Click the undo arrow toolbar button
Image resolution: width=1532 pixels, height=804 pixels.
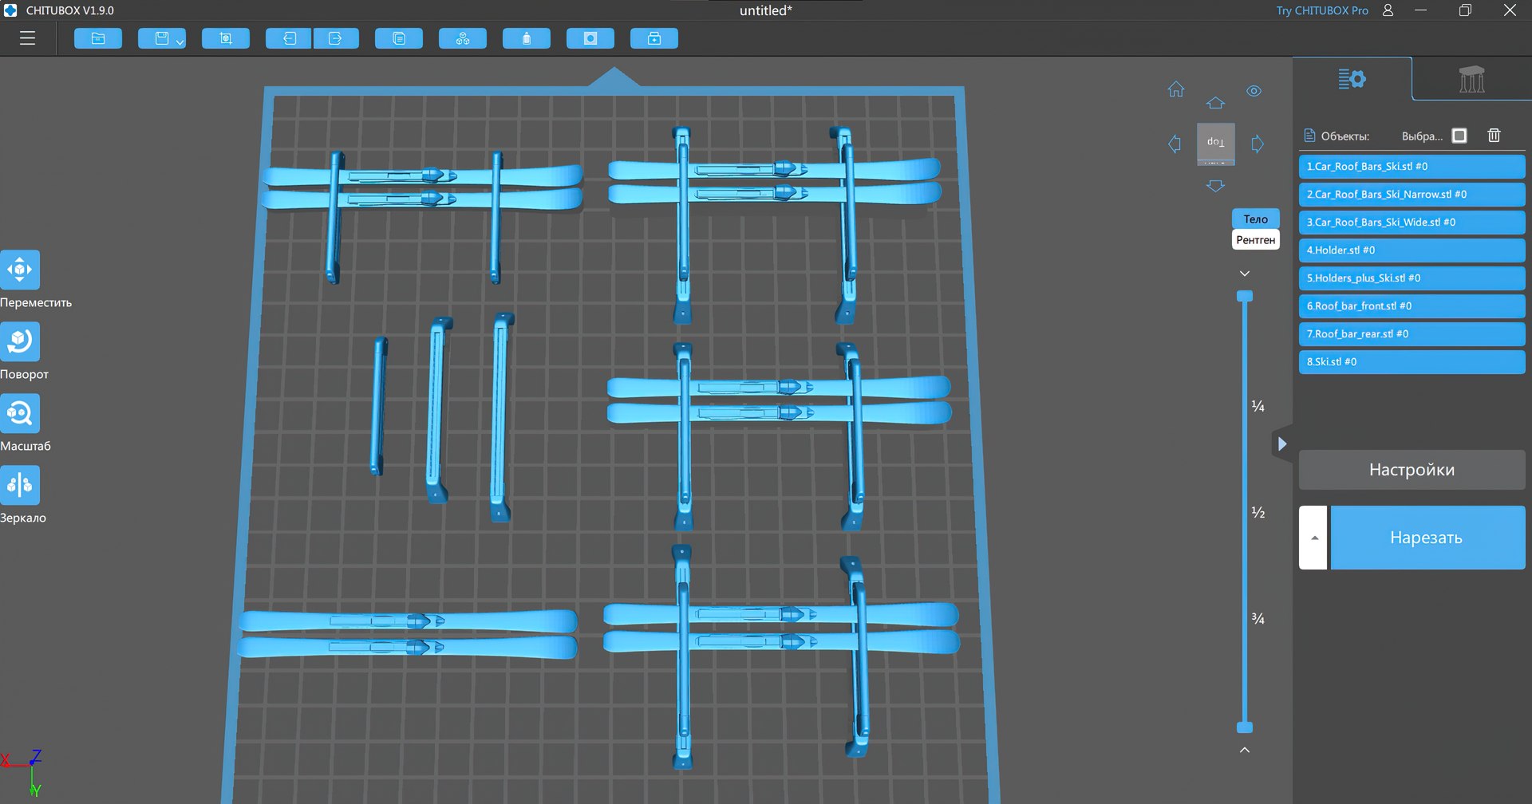(x=289, y=38)
